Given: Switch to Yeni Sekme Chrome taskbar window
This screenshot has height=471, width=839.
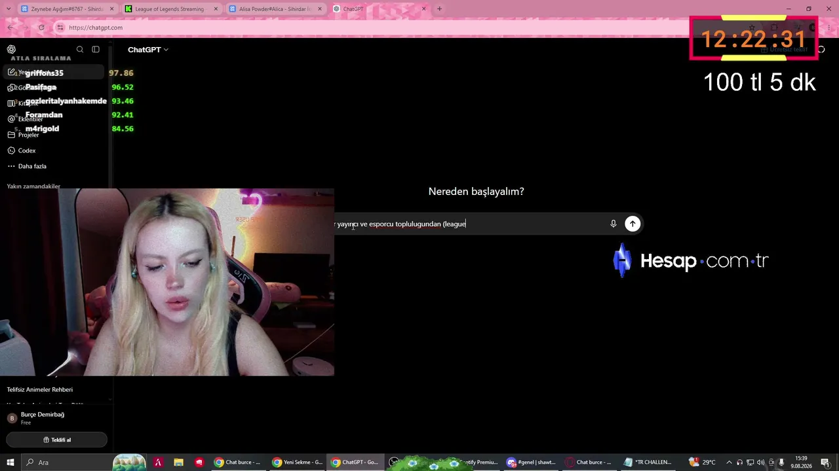Looking at the screenshot, I should [x=297, y=462].
